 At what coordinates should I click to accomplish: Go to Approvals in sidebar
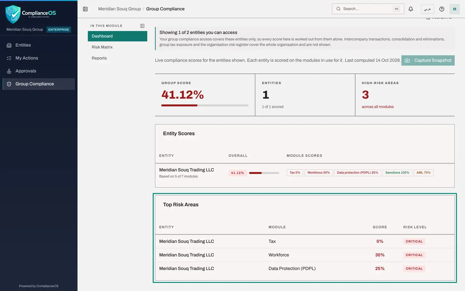39,71
